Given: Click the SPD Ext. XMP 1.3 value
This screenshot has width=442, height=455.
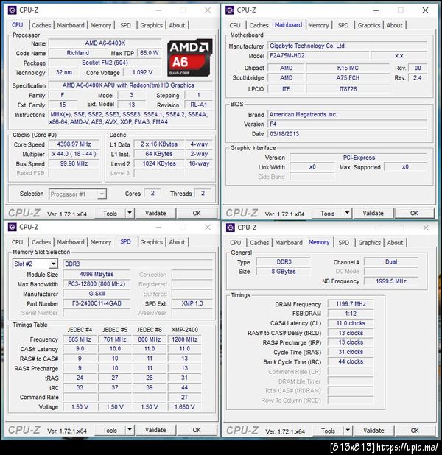Looking at the screenshot, I should (x=192, y=303).
